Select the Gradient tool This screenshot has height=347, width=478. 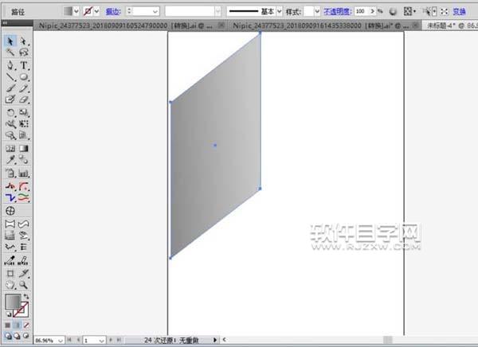point(24,148)
